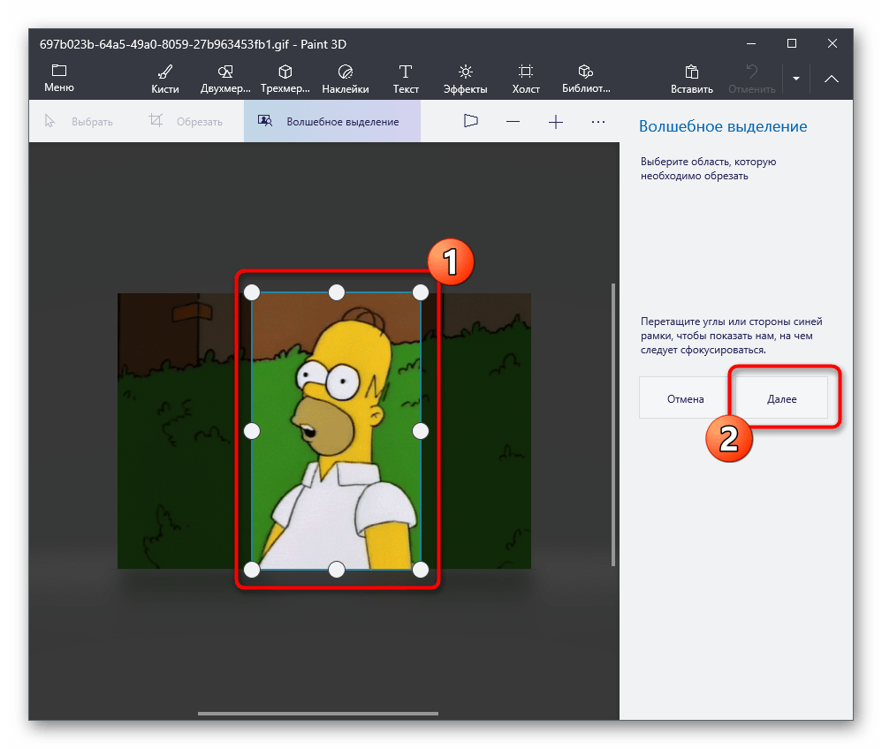Expand the paste options dropdown arrow
The height and width of the screenshot is (749, 882).
796,79
